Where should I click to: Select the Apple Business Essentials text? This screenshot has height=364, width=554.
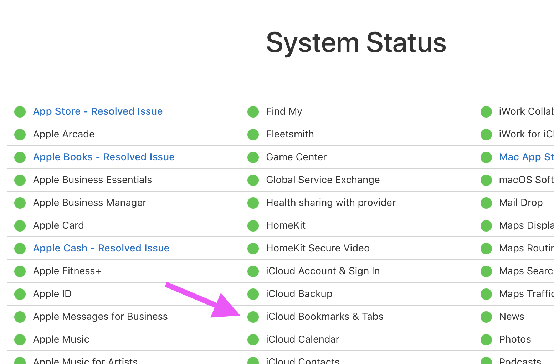(92, 180)
